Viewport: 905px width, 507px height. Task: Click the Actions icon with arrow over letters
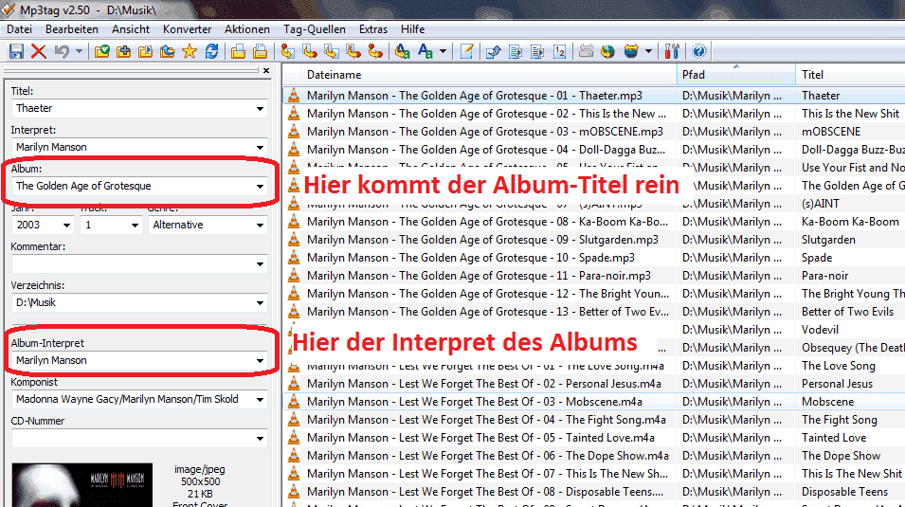click(x=403, y=51)
